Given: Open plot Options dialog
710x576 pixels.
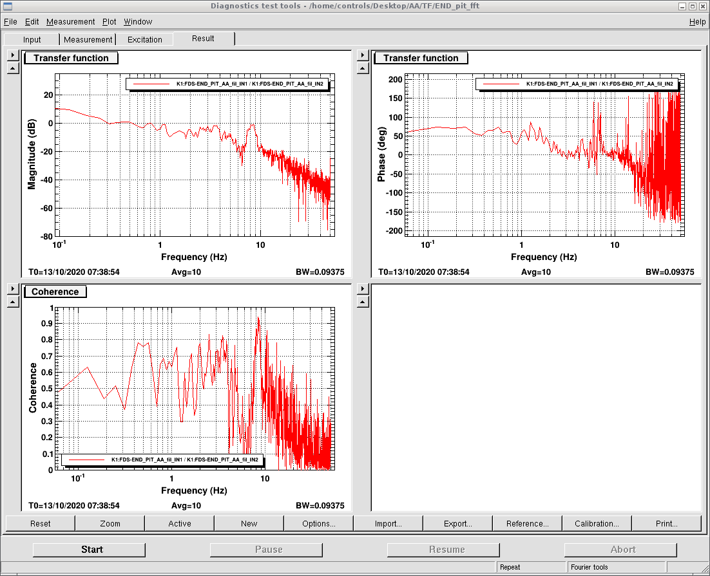Looking at the screenshot, I should point(319,523).
